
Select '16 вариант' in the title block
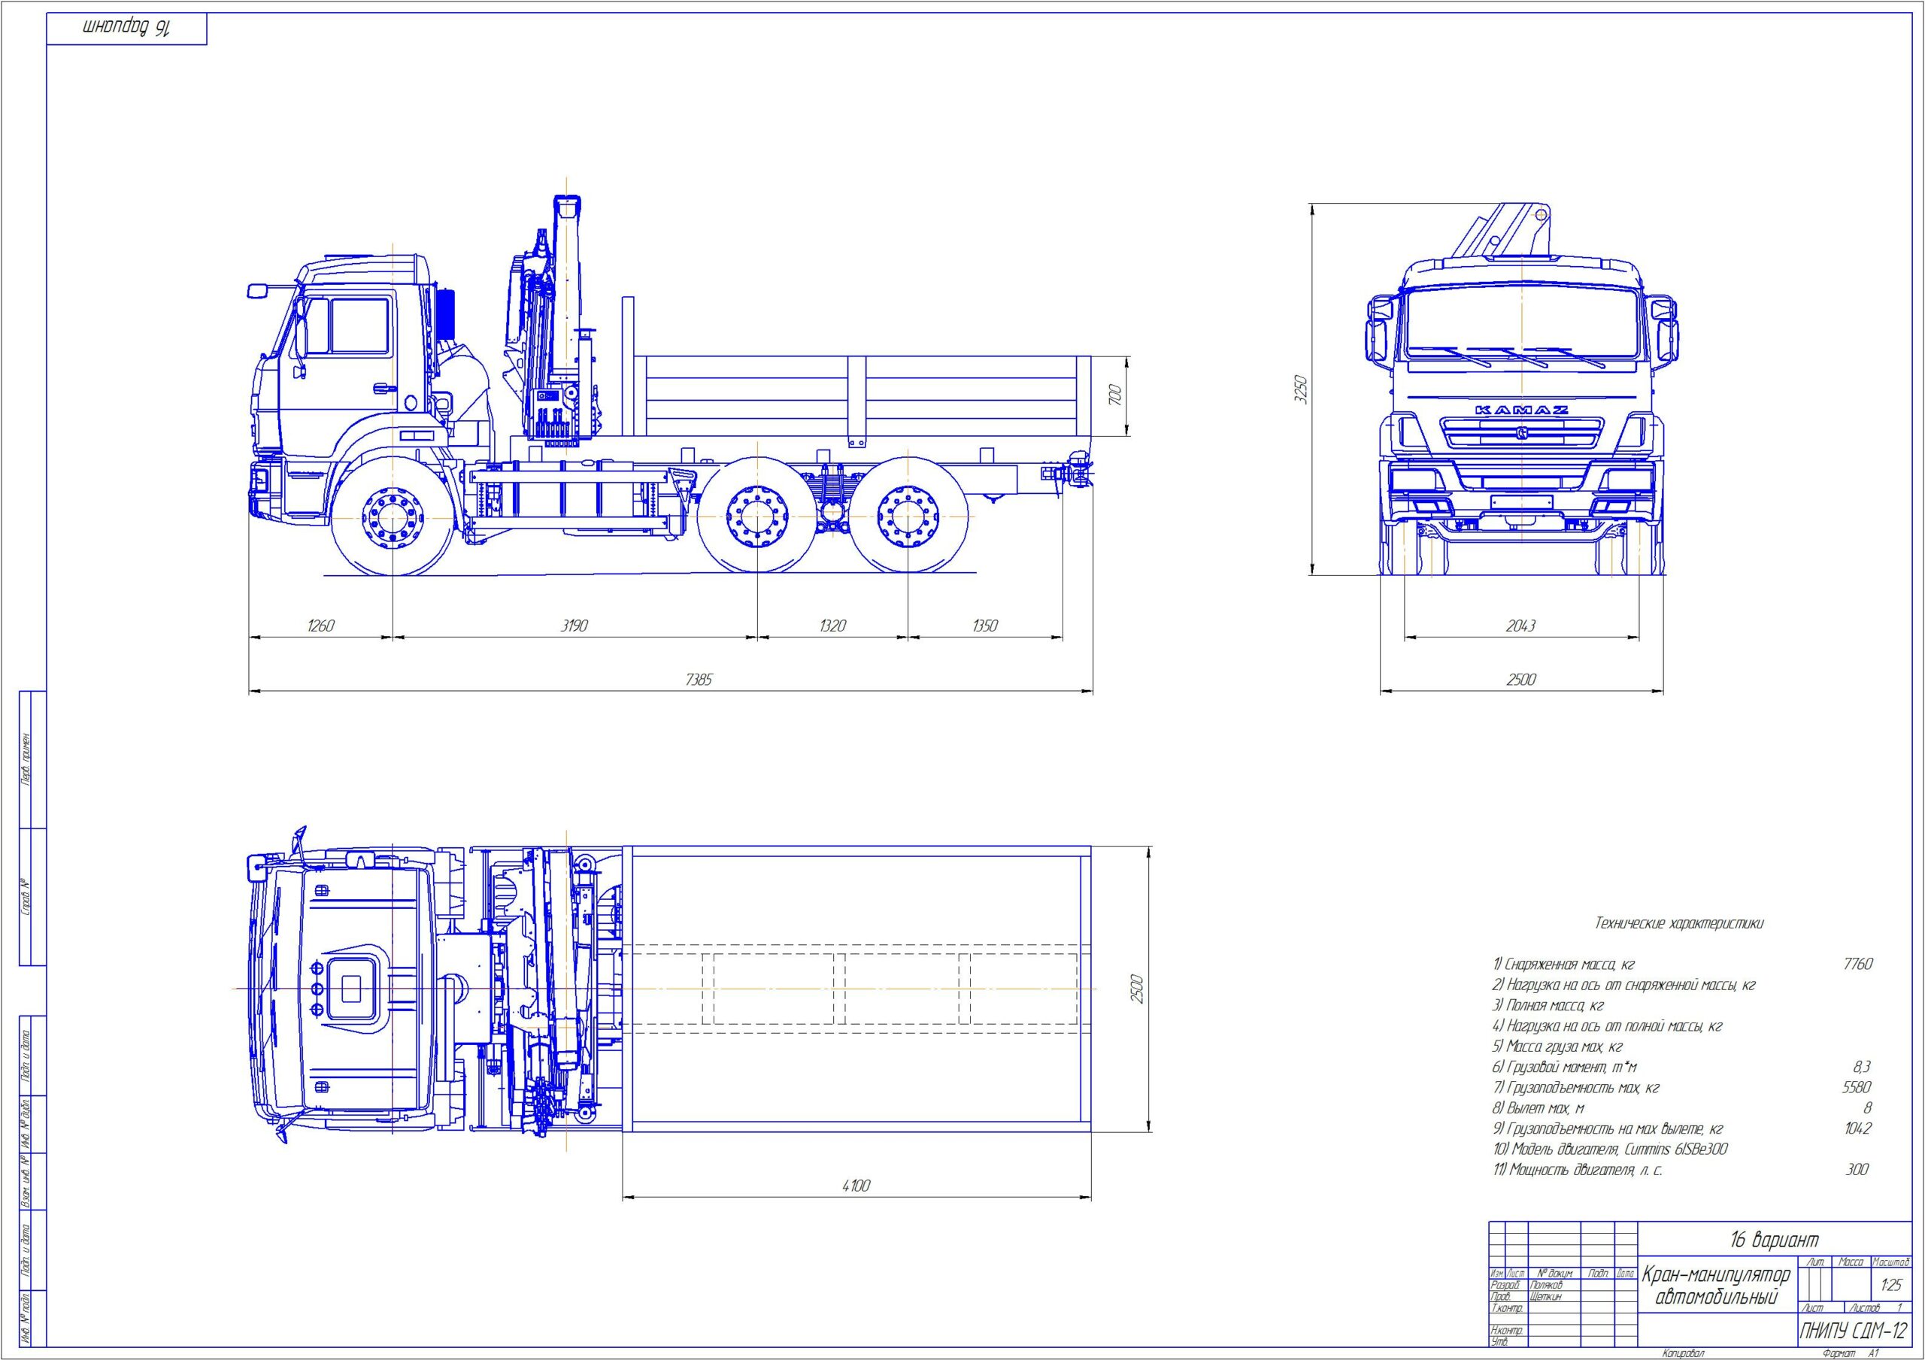(1774, 1239)
